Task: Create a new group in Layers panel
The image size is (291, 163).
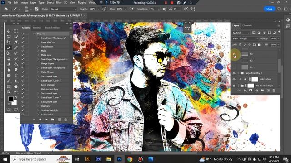Action: click(x=262, y=91)
